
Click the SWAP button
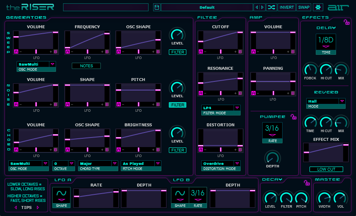point(304,7)
